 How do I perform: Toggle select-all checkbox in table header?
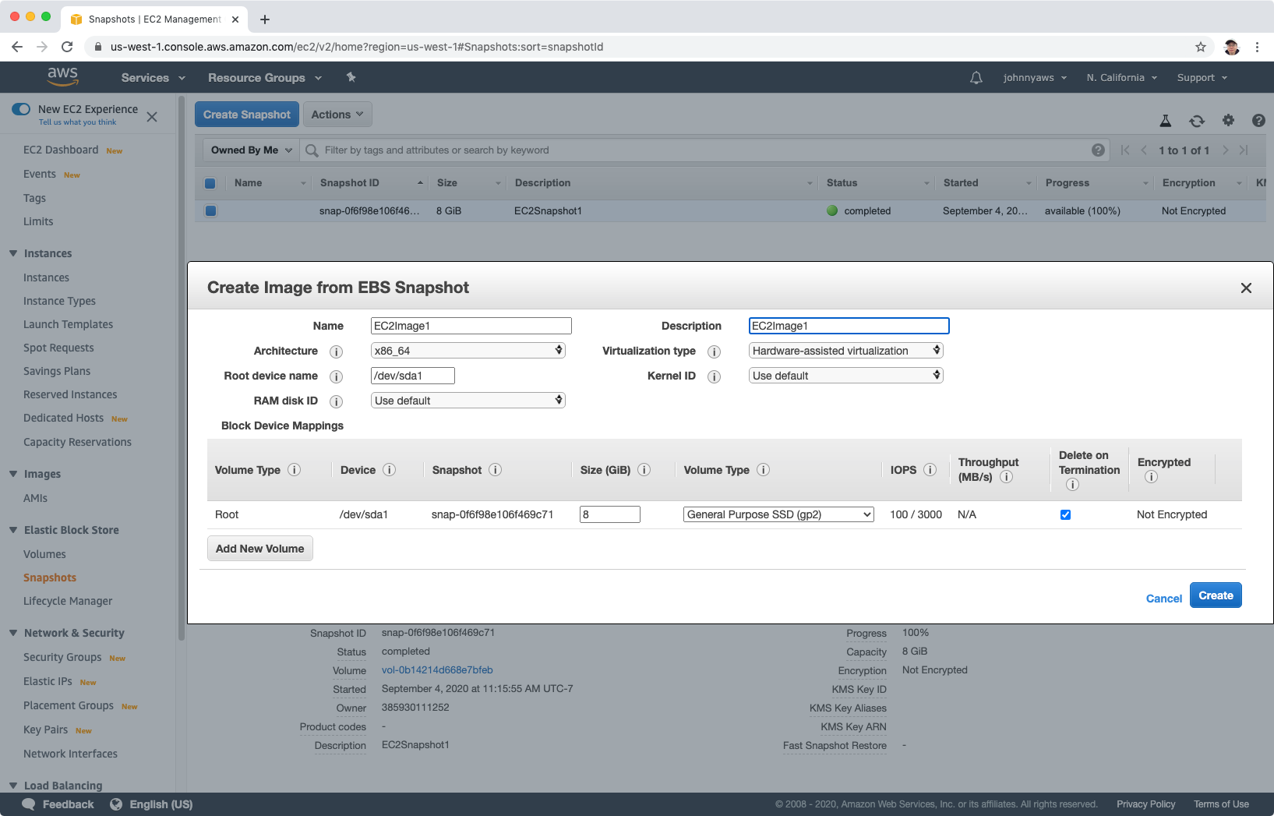click(210, 183)
